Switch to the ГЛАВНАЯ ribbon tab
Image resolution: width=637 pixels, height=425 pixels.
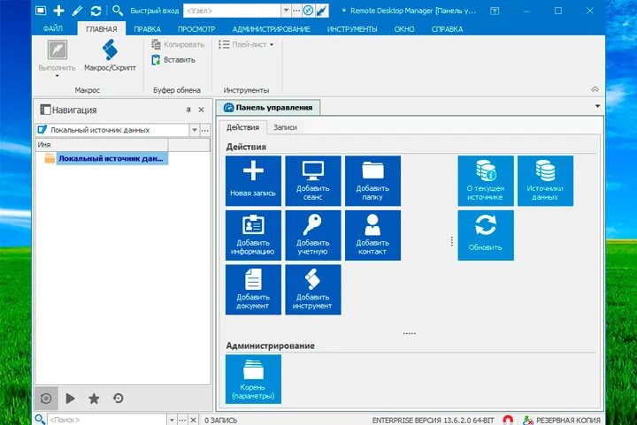pyautogui.click(x=102, y=29)
